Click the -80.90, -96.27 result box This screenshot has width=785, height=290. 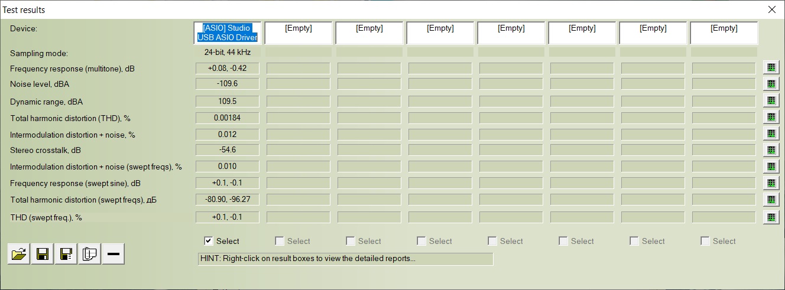pyautogui.click(x=228, y=199)
